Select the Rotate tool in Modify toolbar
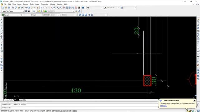 pos(198,37)
